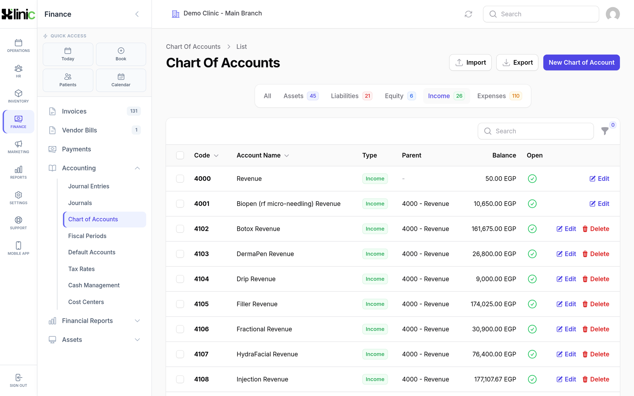Open Today quick access tile
The image size is (634, 396).
68,54
